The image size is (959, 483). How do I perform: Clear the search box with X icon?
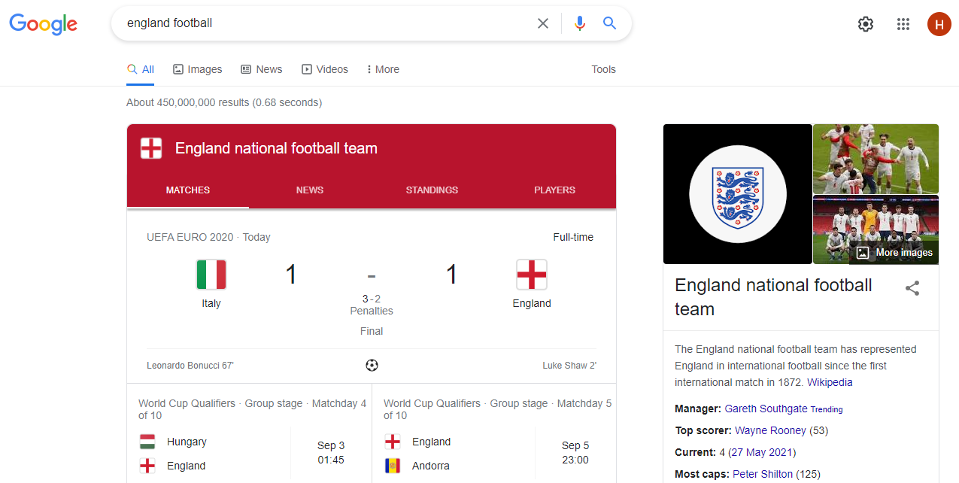543,23
